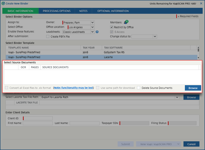Open the Change status to dropdown
This screenshot has height=150, width=205.
tap(155, 37)
